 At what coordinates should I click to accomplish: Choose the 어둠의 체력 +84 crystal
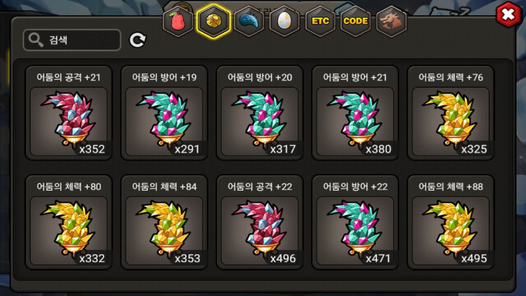point(164,222)
